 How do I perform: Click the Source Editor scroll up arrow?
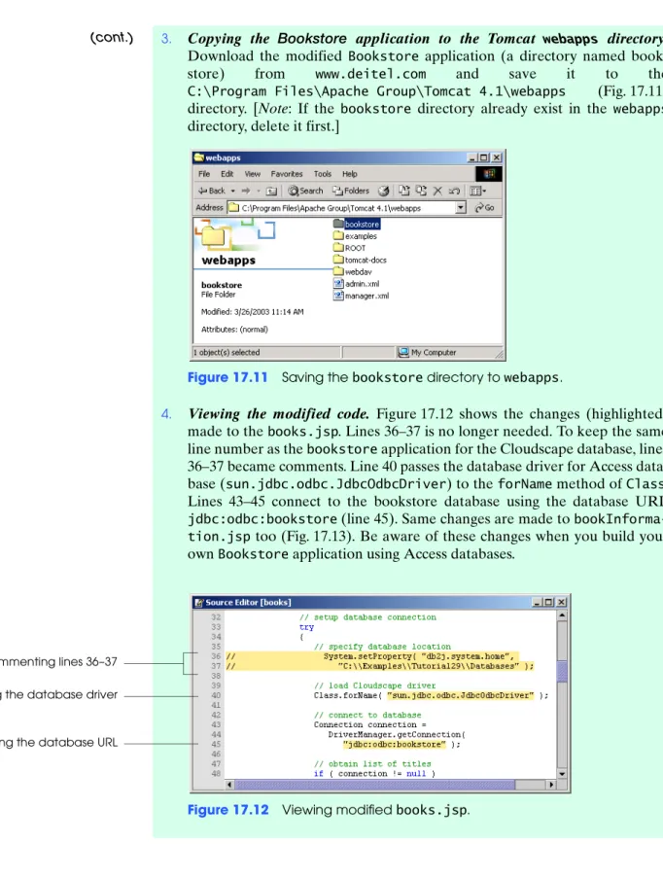point(562,615)
